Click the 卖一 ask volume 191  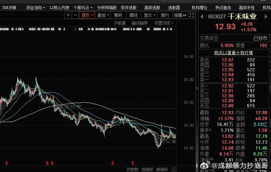[x=251, y=80]
